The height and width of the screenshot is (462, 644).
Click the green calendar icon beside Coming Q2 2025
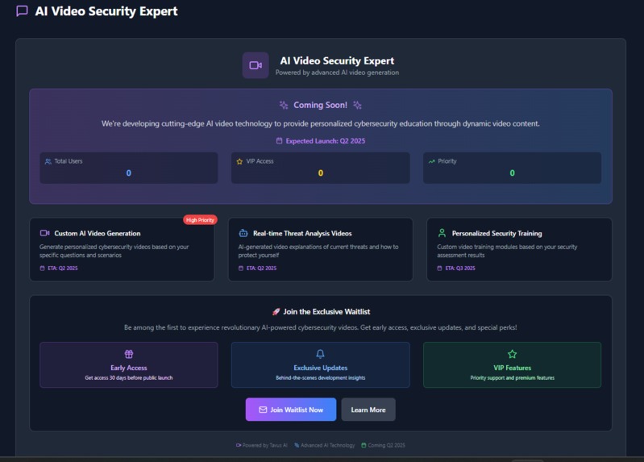tap(364, 445)
